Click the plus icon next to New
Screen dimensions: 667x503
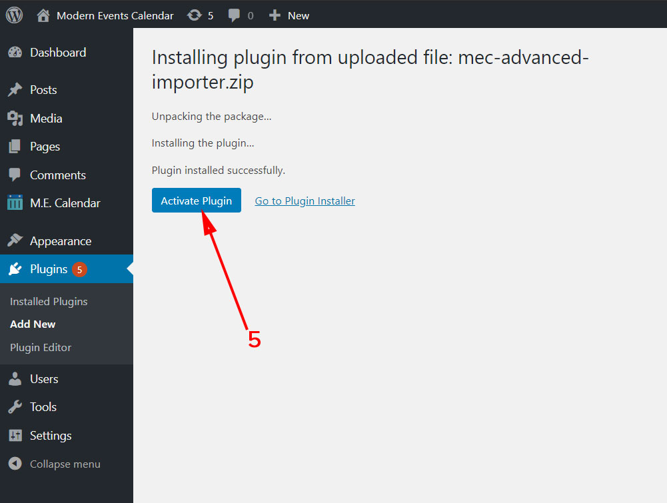pos(275,16)
